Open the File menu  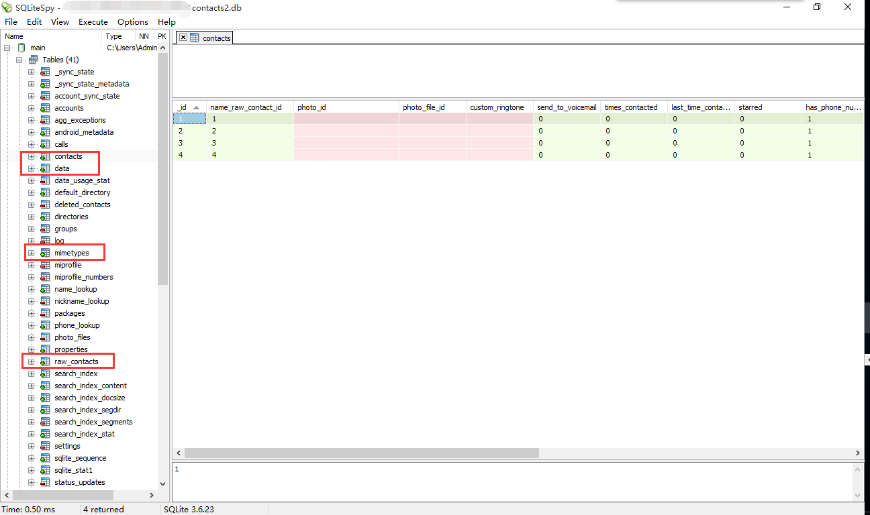[x=11, y=22]
